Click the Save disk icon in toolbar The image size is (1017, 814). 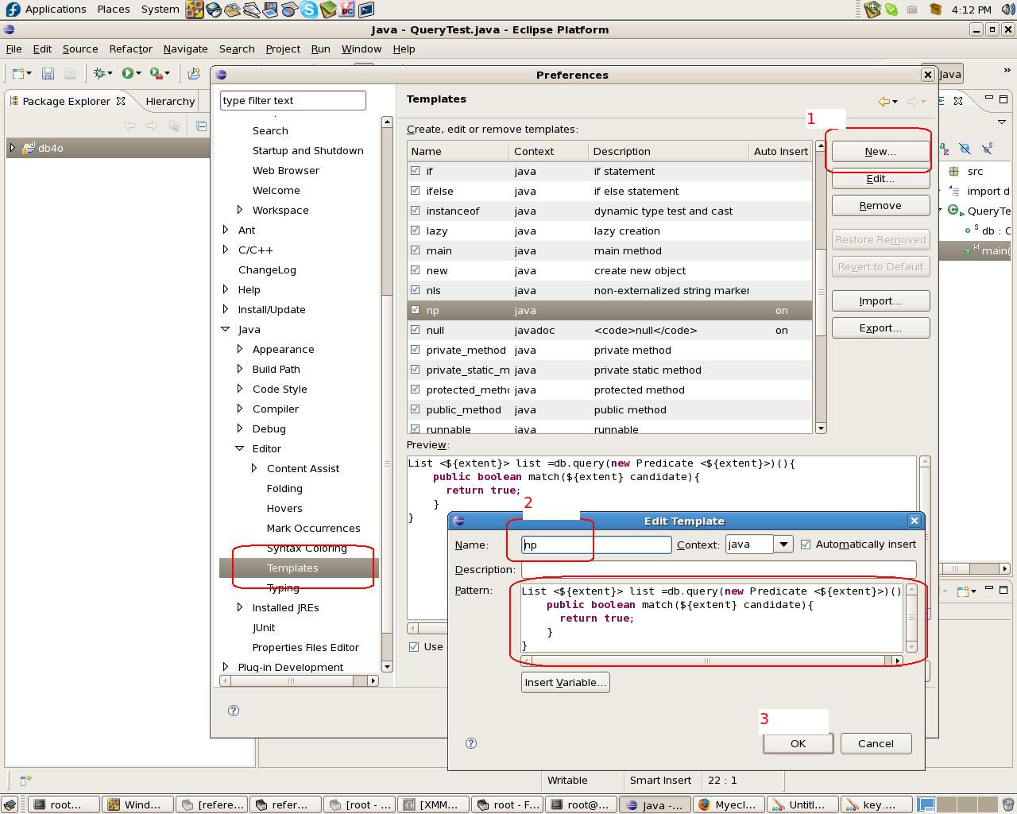[x=48, y=73]
